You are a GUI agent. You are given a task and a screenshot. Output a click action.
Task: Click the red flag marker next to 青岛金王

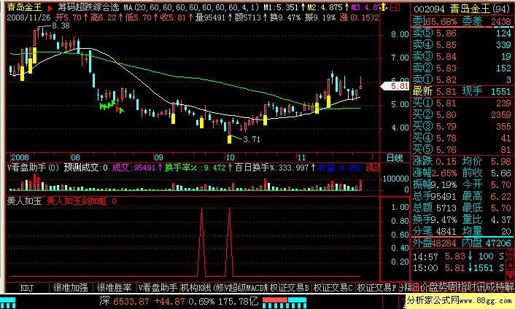click(50, 7)
